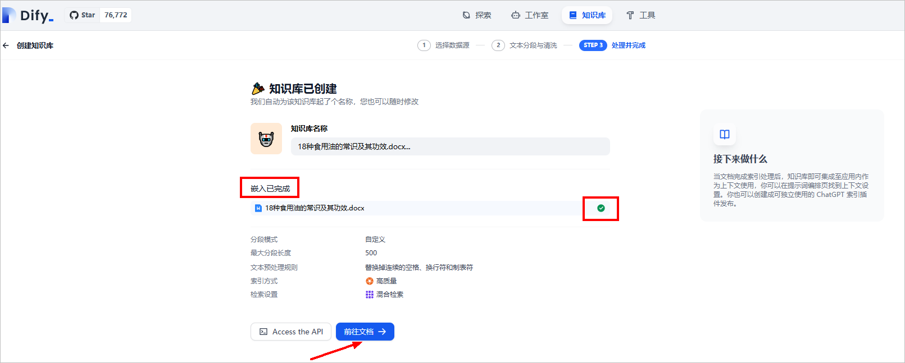The image size is (905, 363).
Task: Click the Access the API button
Action: pos(291,332)
